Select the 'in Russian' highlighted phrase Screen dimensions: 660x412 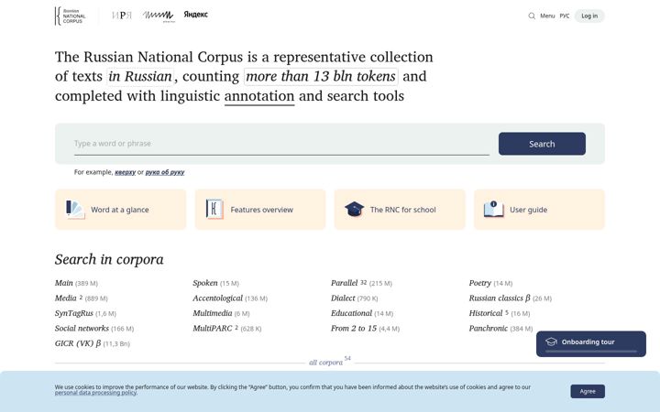pos(140,77)
